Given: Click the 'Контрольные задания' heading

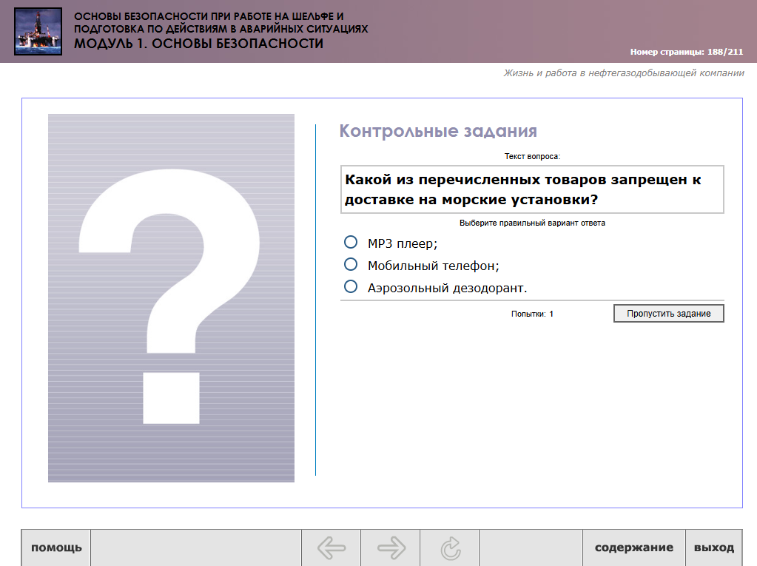Looking at the screenshot, I should click(437, 132).
